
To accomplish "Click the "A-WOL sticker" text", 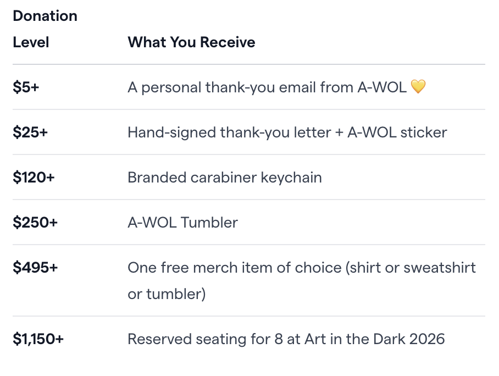I will (x=397, y=132).
